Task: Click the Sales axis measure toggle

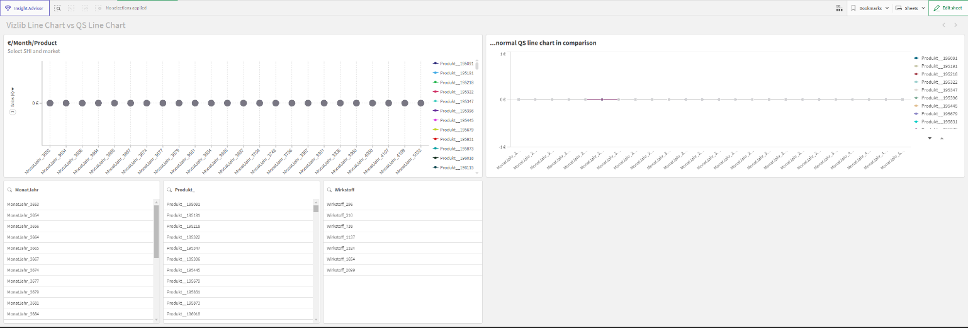Action: pos(13,100)
